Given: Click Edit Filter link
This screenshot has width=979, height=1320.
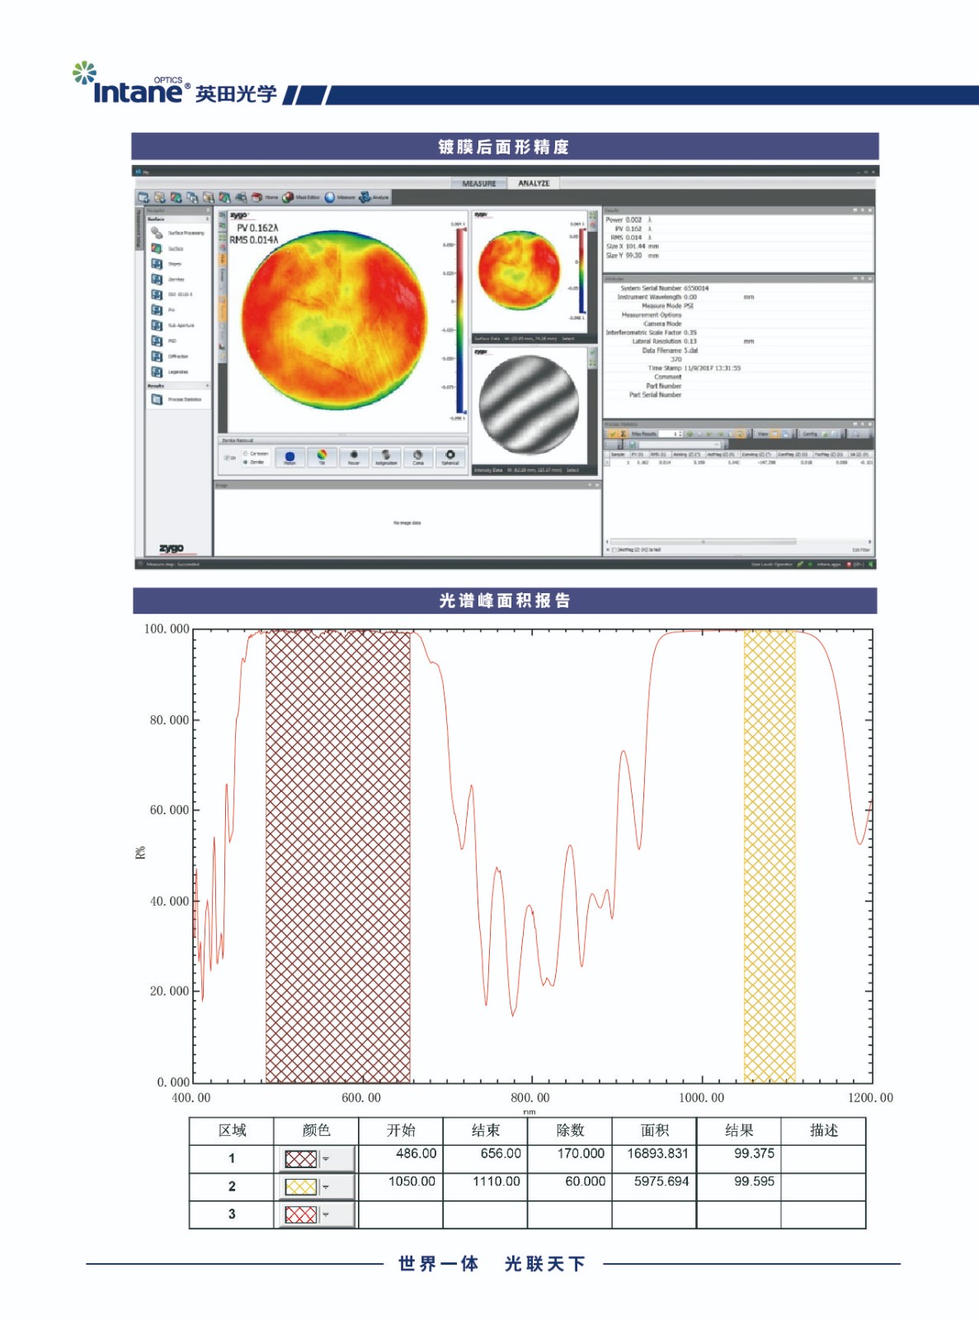Looking at the screenshot, I should [x=861, y=549].
